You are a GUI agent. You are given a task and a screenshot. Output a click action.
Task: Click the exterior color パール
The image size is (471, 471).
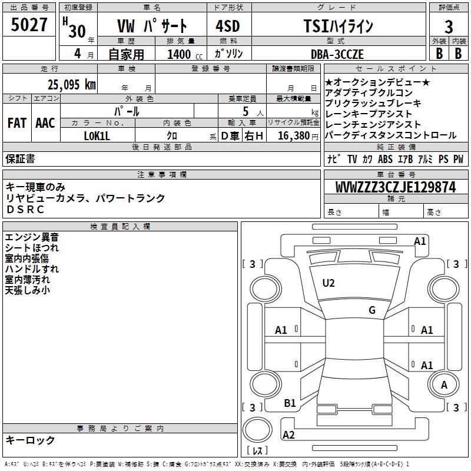click(127, 111)
